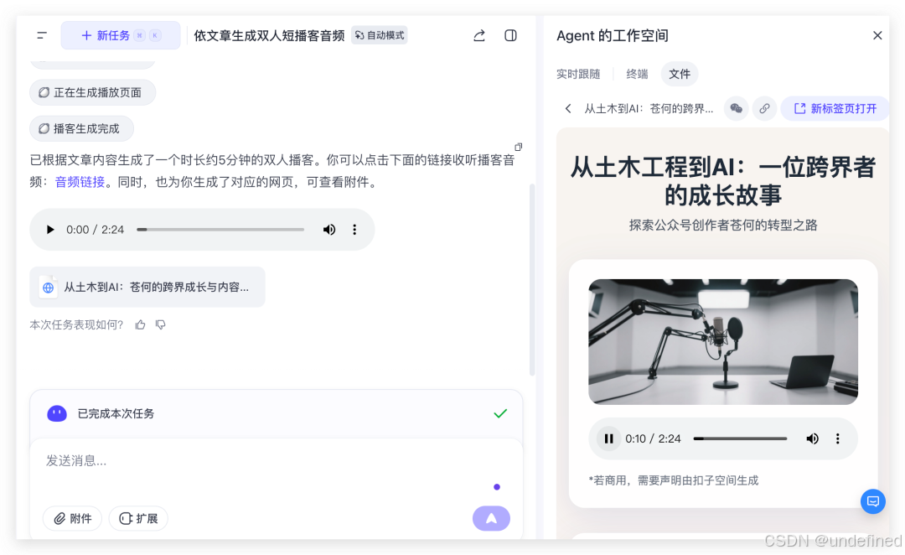Mute the chat audio player
This screenshot has width=905, height=555.
pyautogui.click(x=329, y=230)
